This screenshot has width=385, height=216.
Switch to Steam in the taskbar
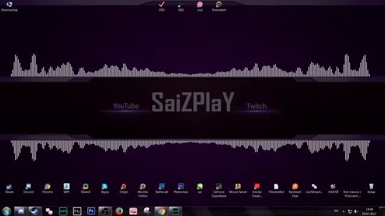tap(35, 211)
